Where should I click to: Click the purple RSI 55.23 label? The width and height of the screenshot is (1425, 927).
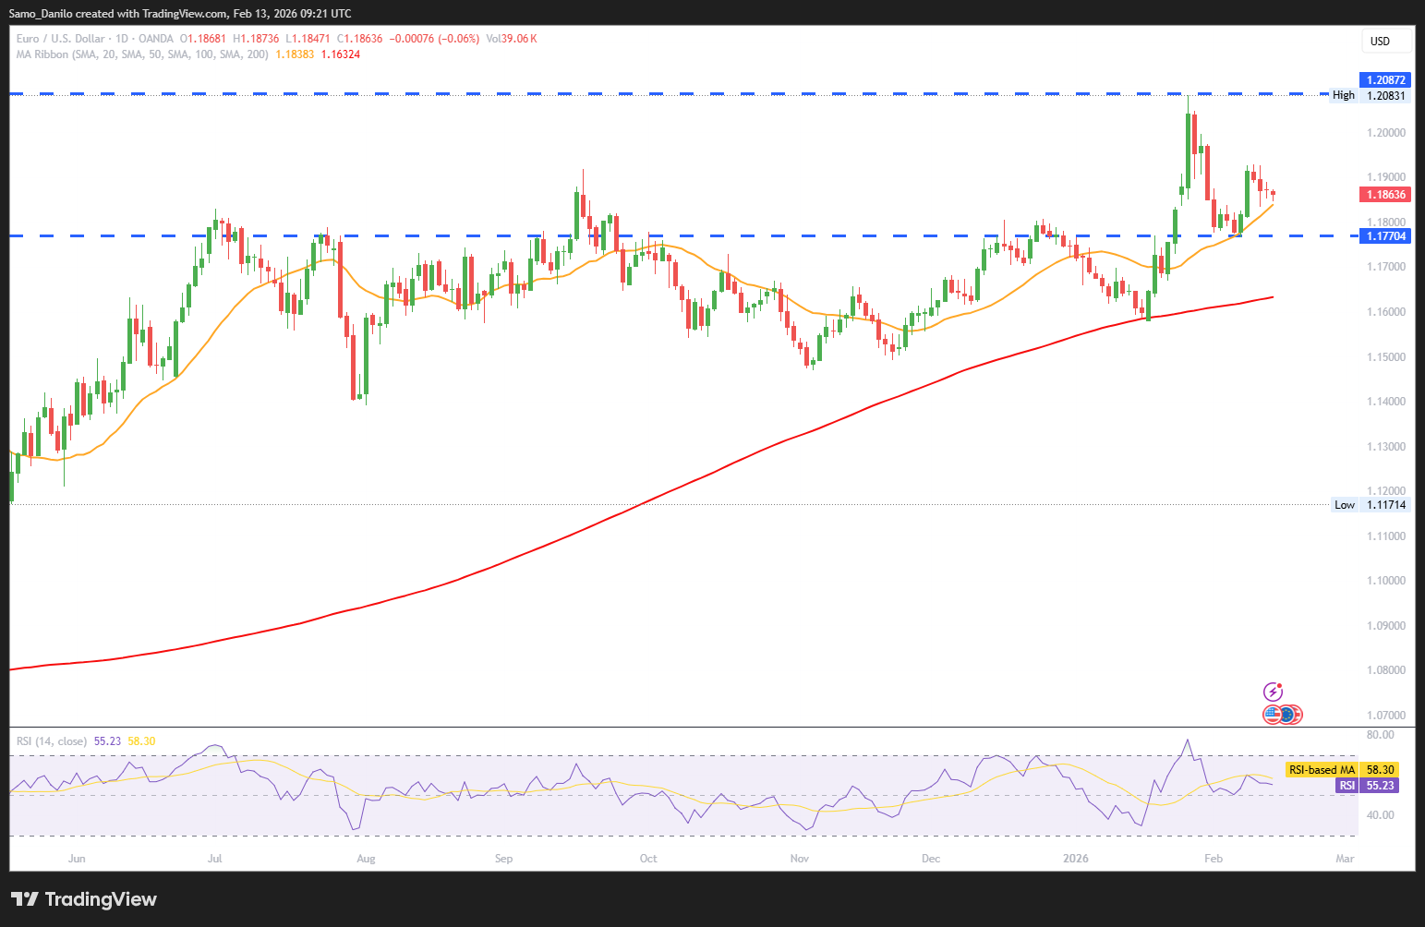coord(1367,786)
